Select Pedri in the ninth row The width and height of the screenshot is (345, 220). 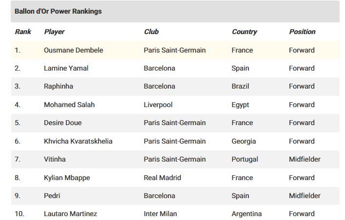click(52, 195)
